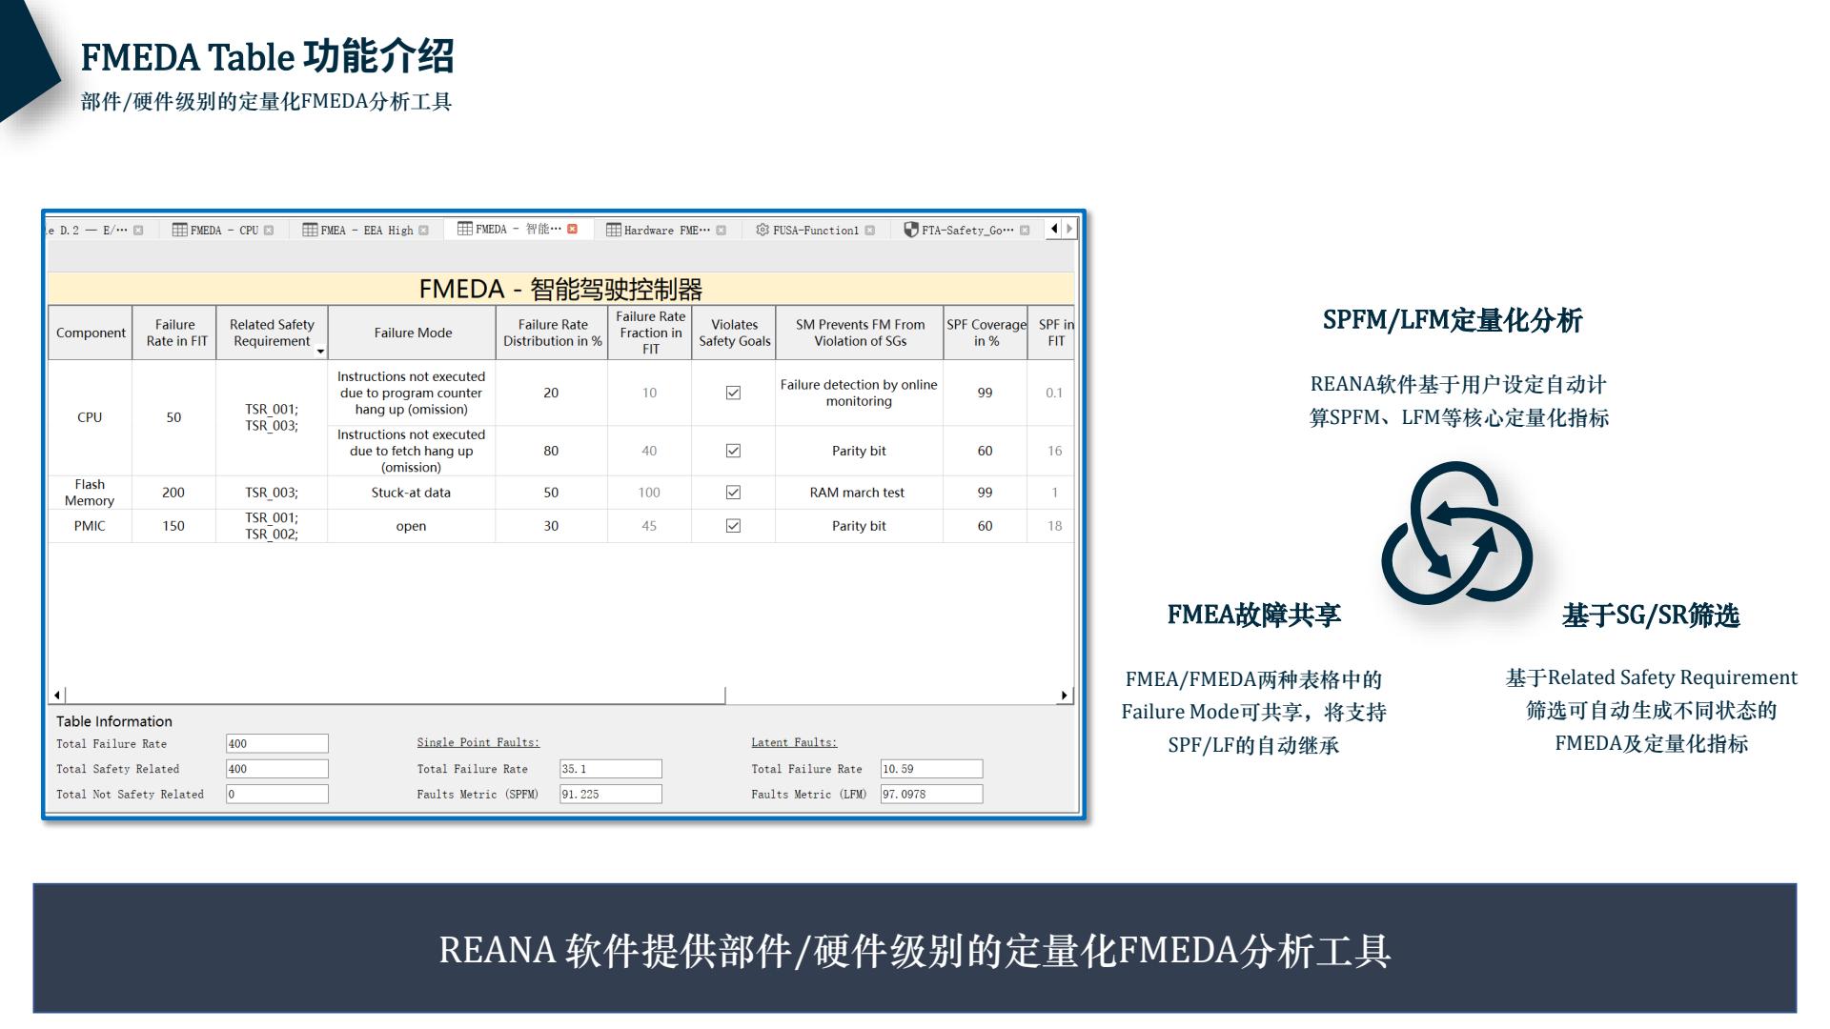Click the table icon on FMEDA - CPU tab
The width and height of the screenshot is (1830, 1029).
point(179,230)
